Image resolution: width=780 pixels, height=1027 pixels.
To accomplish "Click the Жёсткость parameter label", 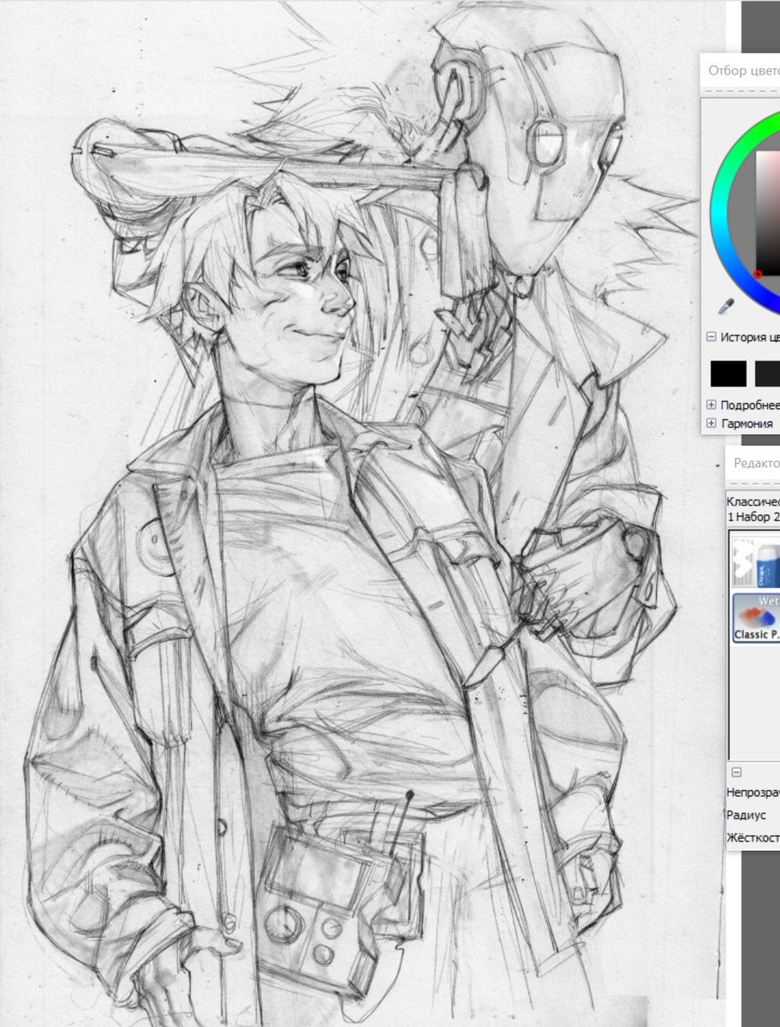I will coord(753,838).
